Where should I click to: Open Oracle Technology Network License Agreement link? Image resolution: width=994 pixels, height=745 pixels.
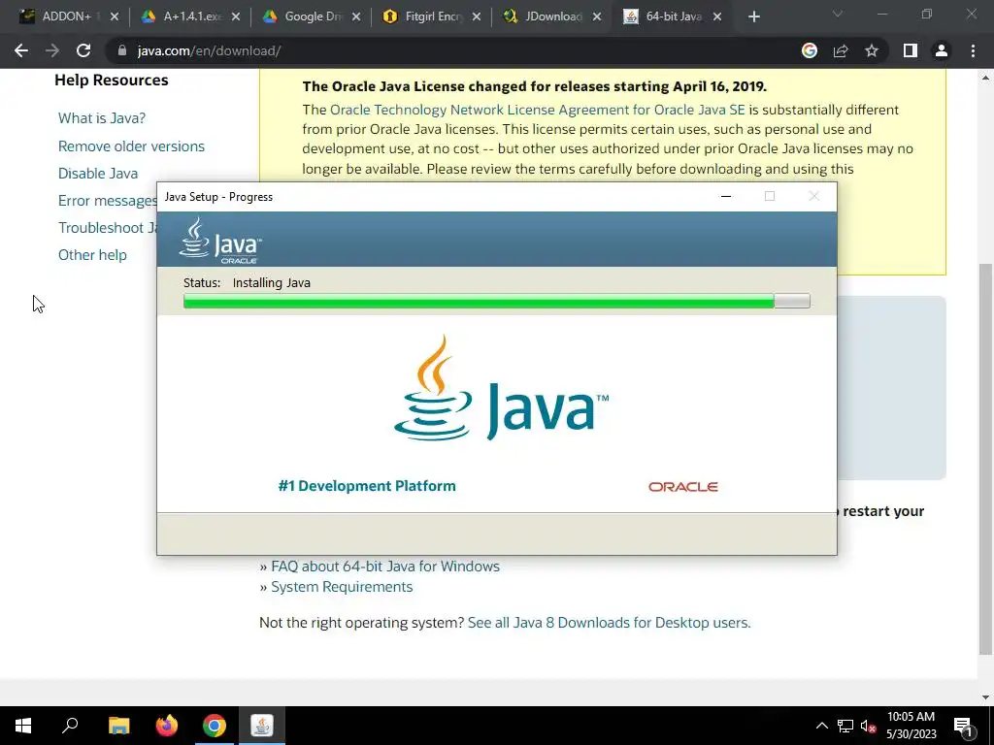(x=538, y=110)
